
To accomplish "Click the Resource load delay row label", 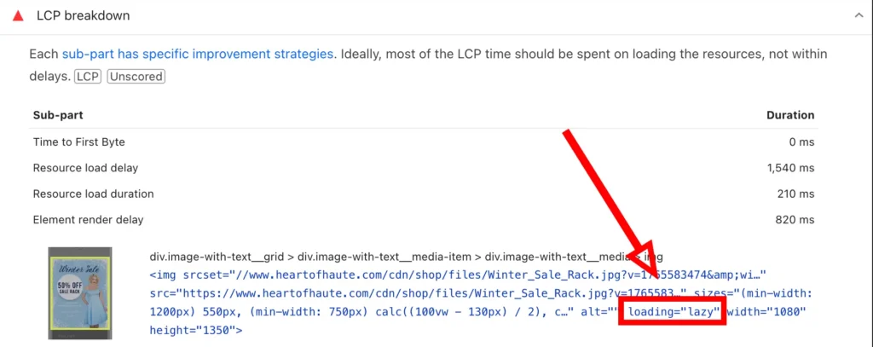I will pos(85,168).
